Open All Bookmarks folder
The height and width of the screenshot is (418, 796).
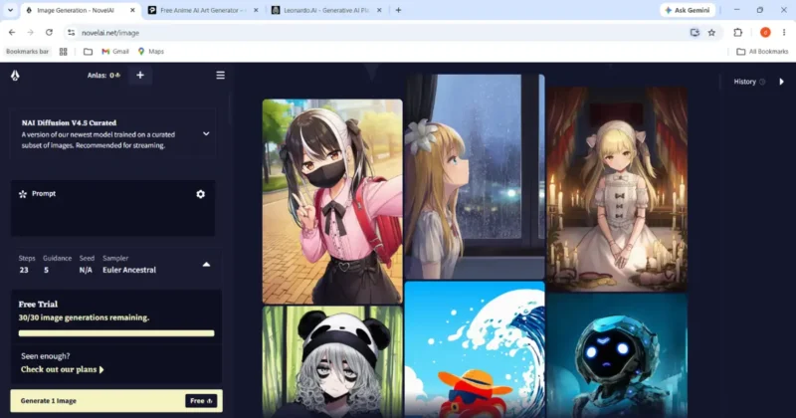coord(762,52)
